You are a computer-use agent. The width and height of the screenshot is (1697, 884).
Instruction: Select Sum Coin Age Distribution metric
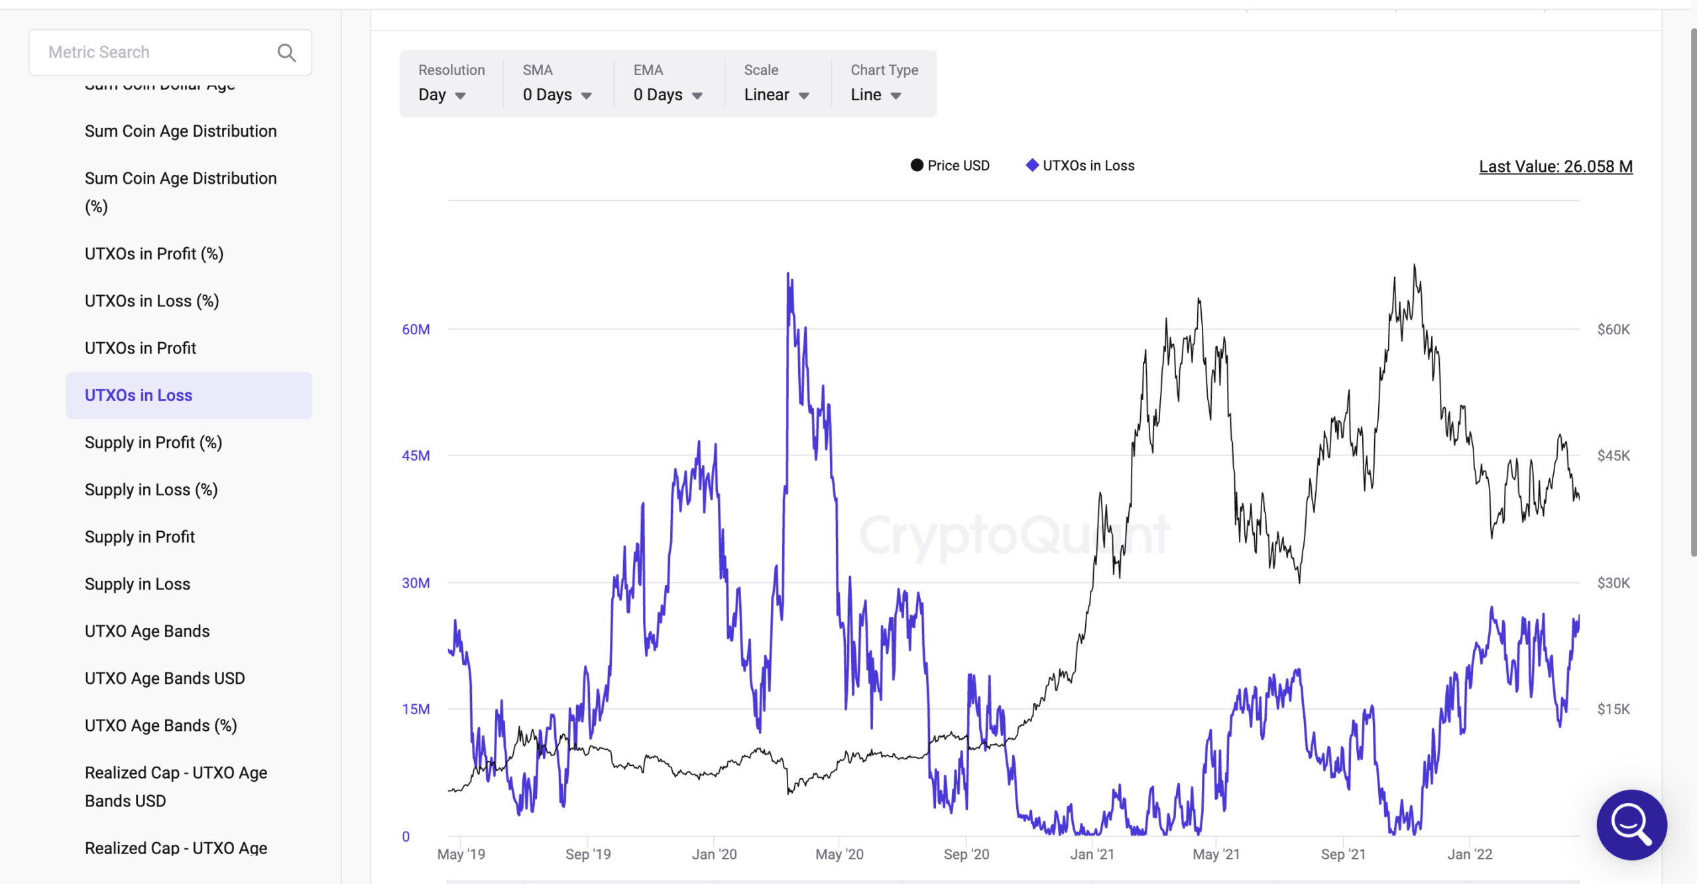[180, 131]
